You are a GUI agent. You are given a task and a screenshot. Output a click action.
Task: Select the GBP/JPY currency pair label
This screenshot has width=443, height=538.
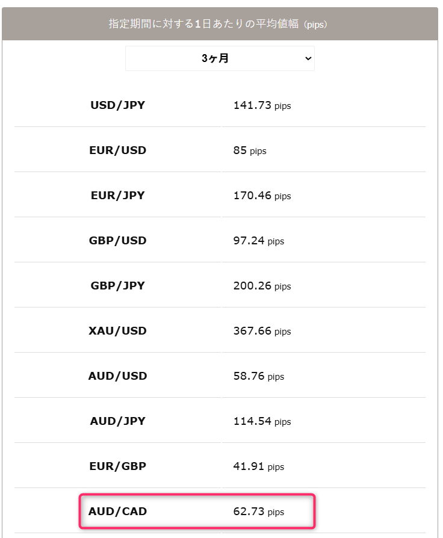tap(118, 285)
